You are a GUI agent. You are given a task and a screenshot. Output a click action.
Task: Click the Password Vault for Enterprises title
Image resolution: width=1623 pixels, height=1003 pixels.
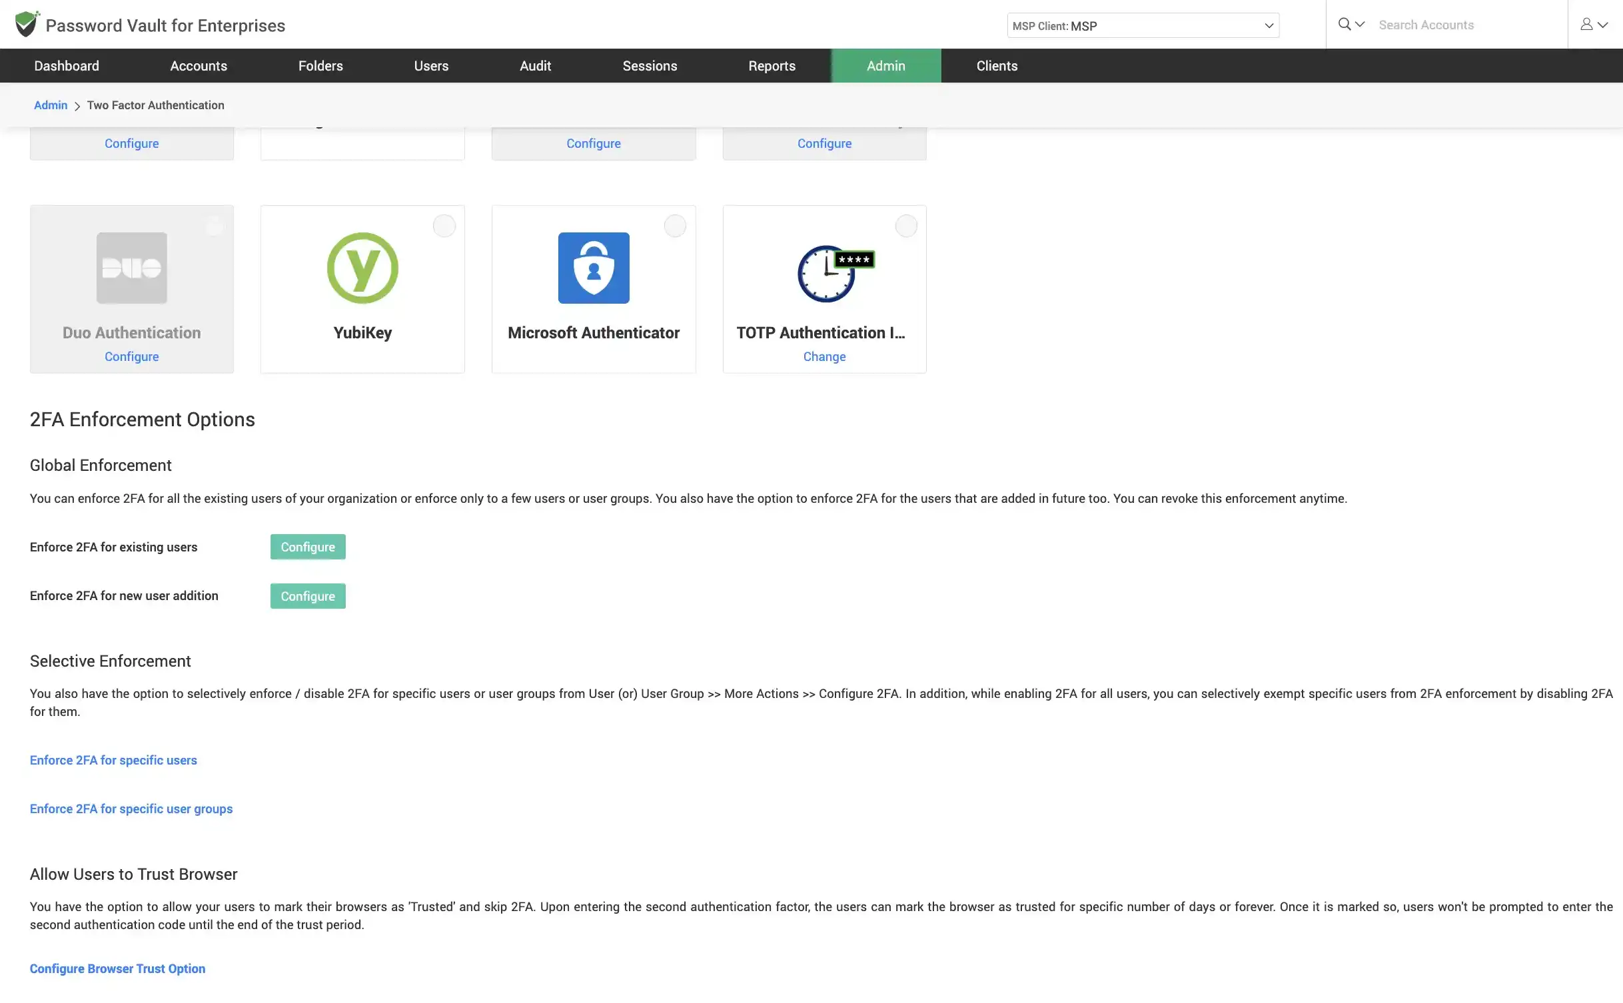[x=165, y=25]
